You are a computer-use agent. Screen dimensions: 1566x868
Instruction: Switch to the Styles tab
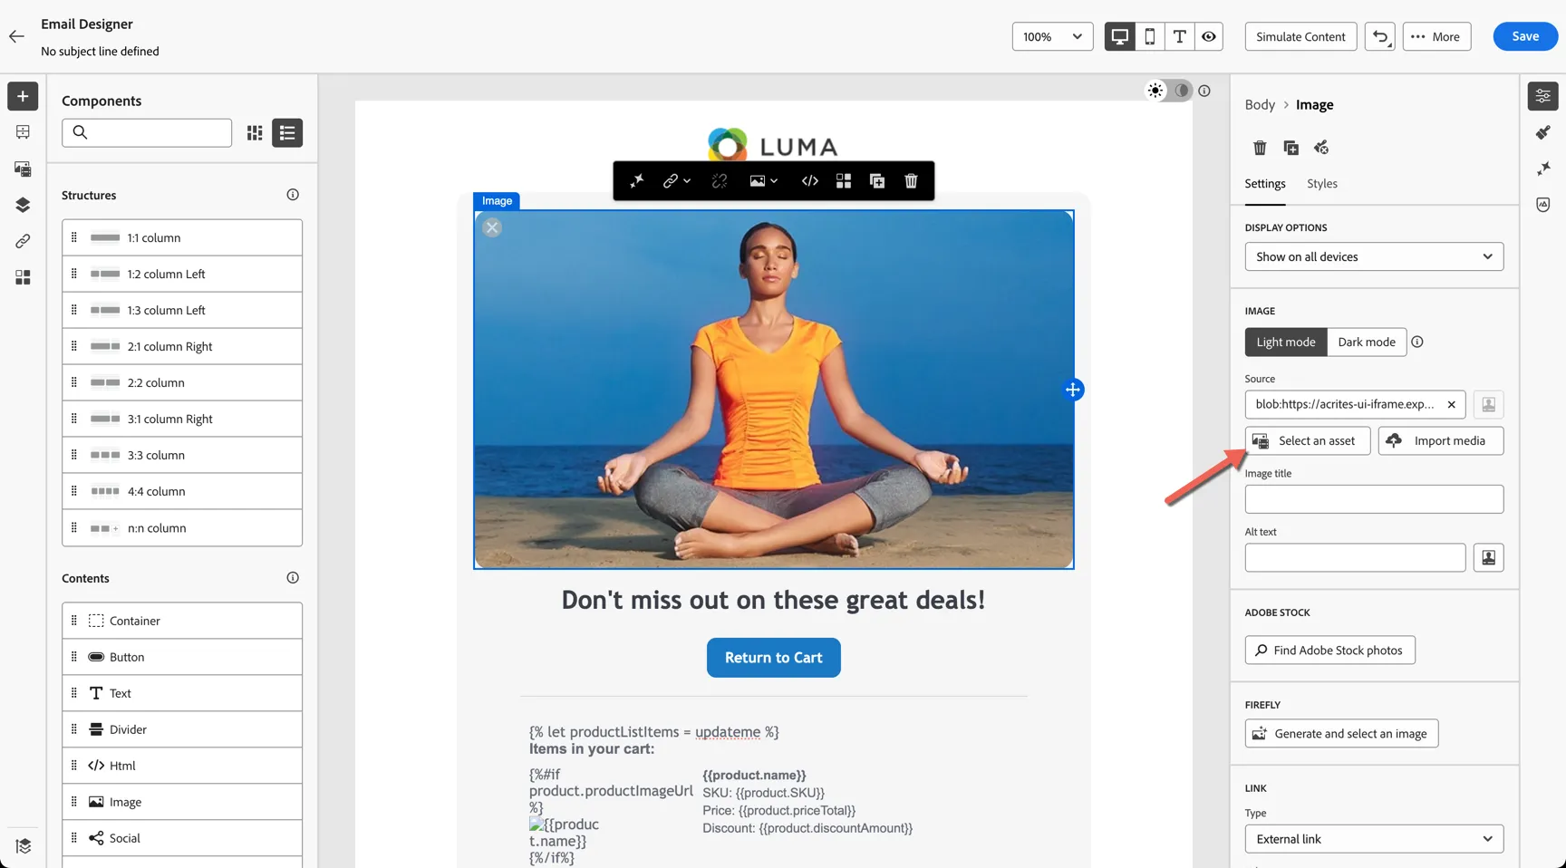pyautogui.click(x=1322, y=184)
